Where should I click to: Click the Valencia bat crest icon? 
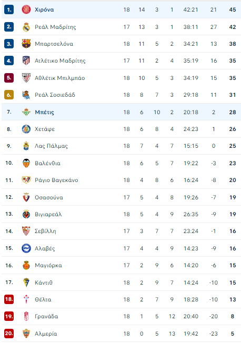pyautogui.click(x=26, y=163)
